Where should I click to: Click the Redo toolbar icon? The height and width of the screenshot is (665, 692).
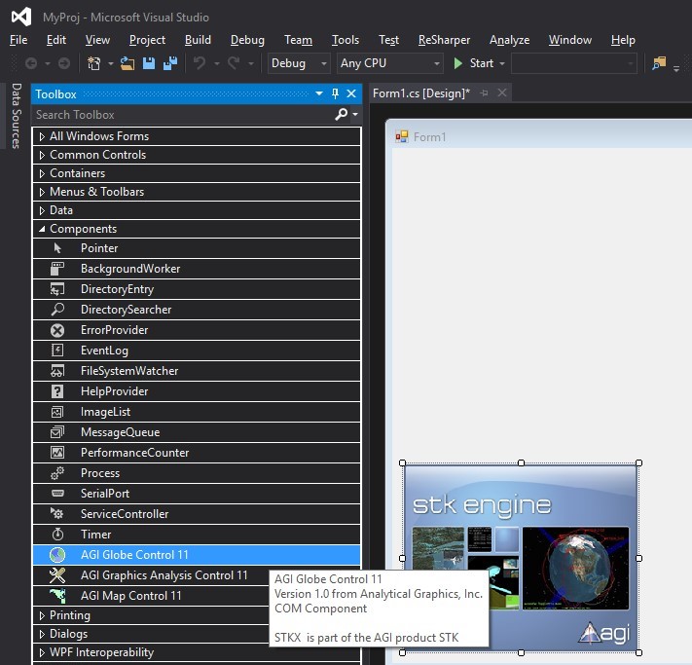[x=234, y=63]
